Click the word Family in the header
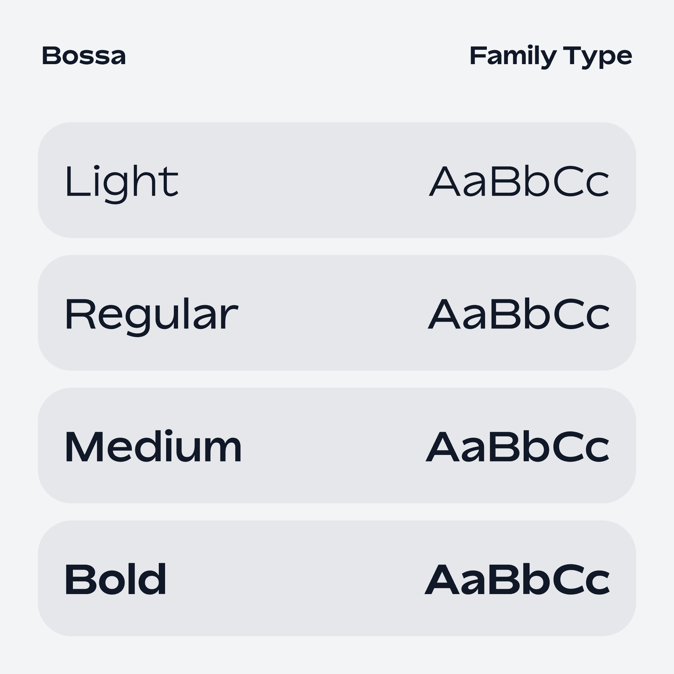Image resolution: width=674 pixels, height=674 pixels. pos(513,57)
